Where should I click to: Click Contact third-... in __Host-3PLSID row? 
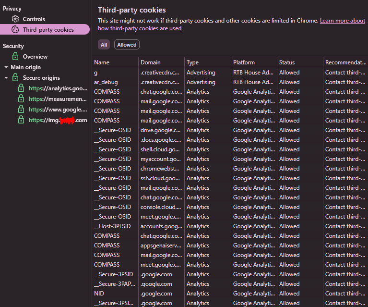point(345,226)
